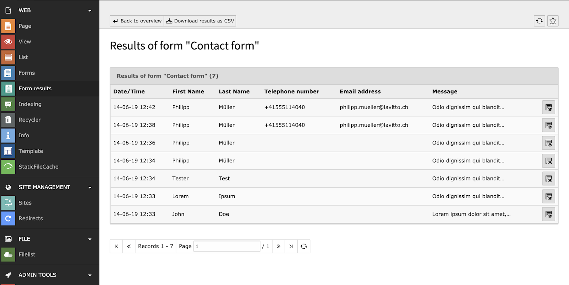
Task: Click the table title 'Results of form "Contact form" (7)'
Action: 167,76
